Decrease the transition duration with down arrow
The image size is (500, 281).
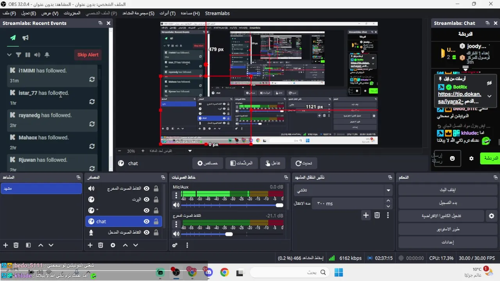coord(388,206)
